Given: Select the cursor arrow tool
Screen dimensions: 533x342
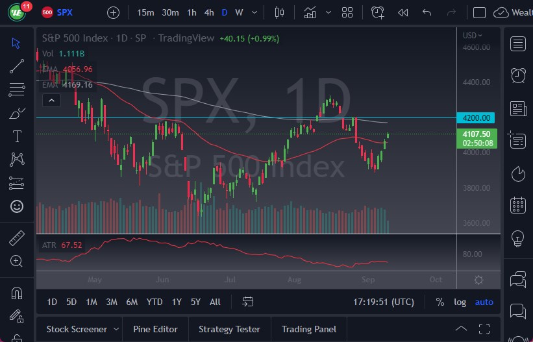Looking at the screenshot, I should point(16,43).
